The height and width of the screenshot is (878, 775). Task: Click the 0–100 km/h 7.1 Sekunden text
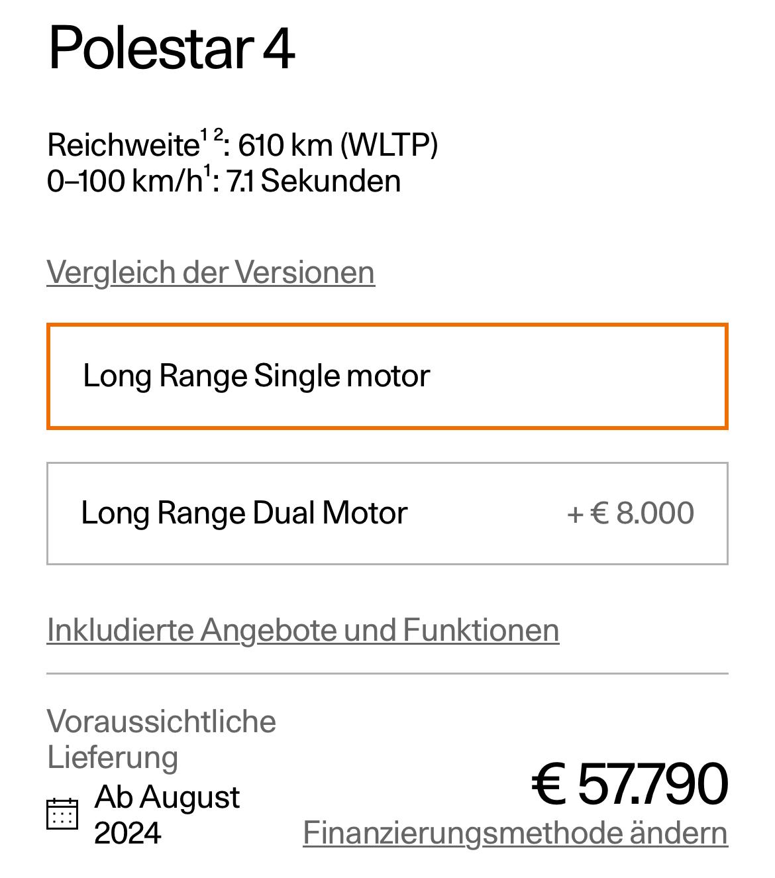[224, 181]
